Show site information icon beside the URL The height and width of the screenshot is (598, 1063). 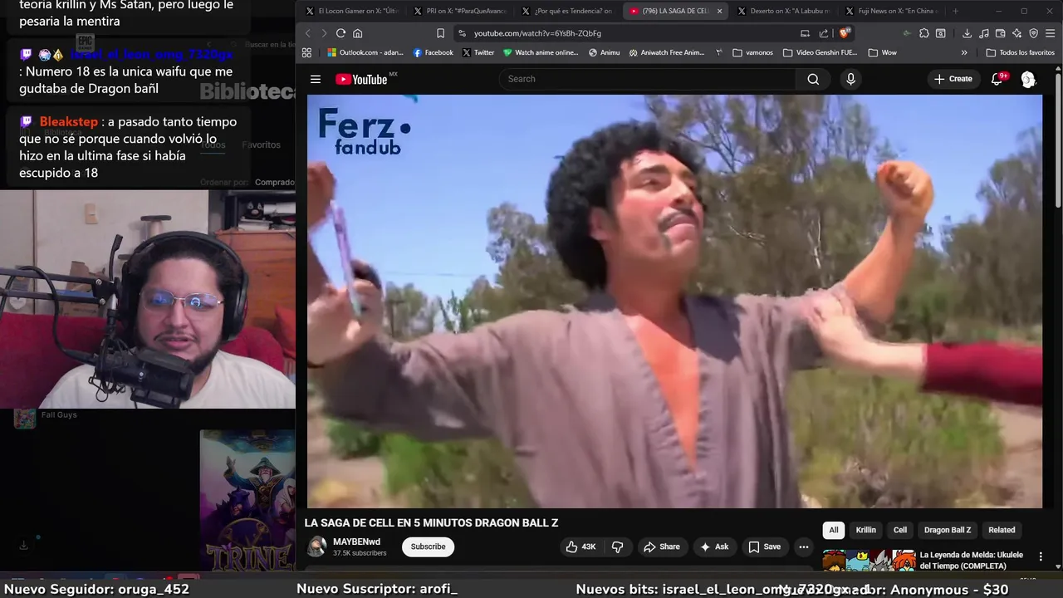point(462,33)
